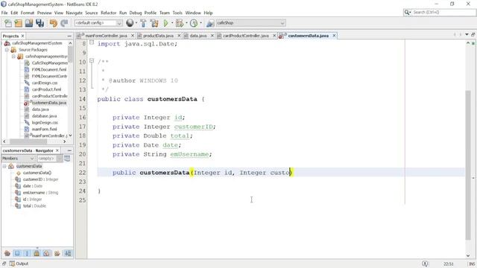
Task: Collapse the import fold at line 8
Action: tap(92, 42)
